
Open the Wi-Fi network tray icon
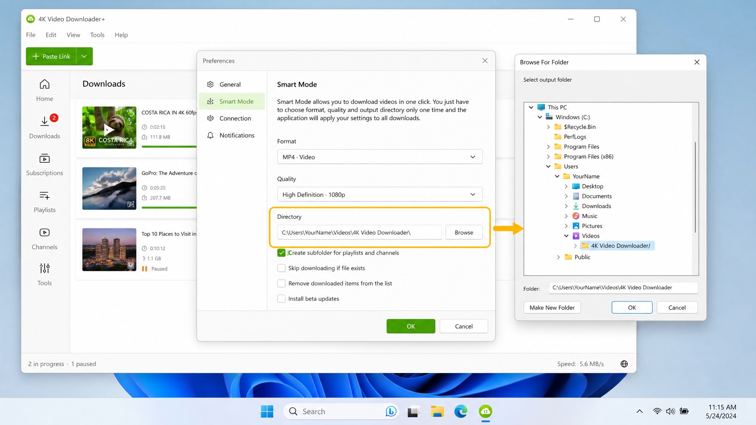click(657, 411)
